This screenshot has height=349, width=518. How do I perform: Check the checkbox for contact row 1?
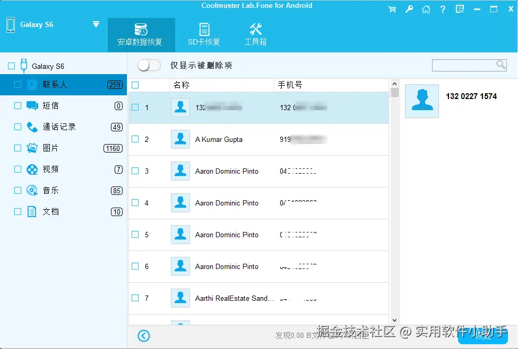tap(135, 108)
